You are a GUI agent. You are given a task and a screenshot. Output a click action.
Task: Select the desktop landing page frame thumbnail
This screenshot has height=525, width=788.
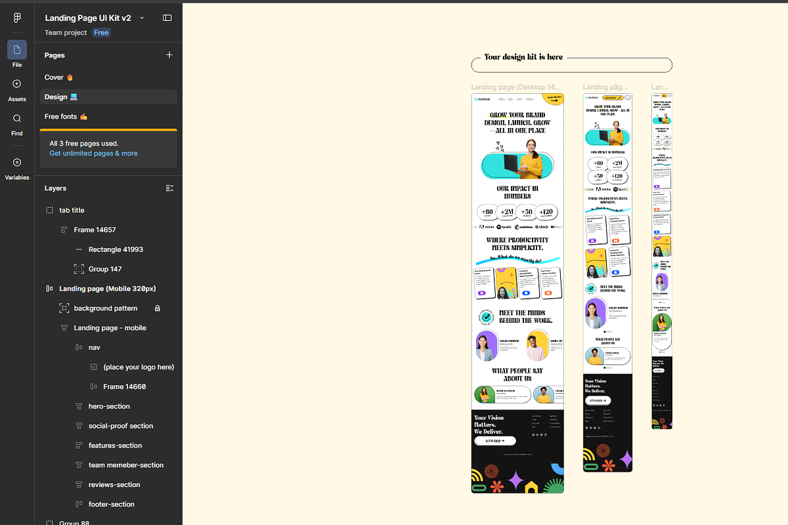[517, 293]
